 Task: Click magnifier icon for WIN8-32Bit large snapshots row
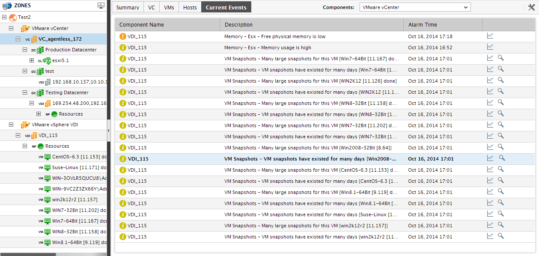[x=500, y=102]
